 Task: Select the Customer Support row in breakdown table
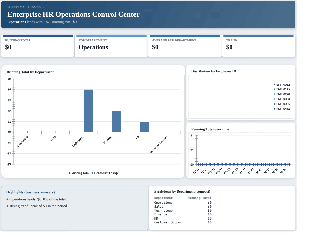point(183,222)
